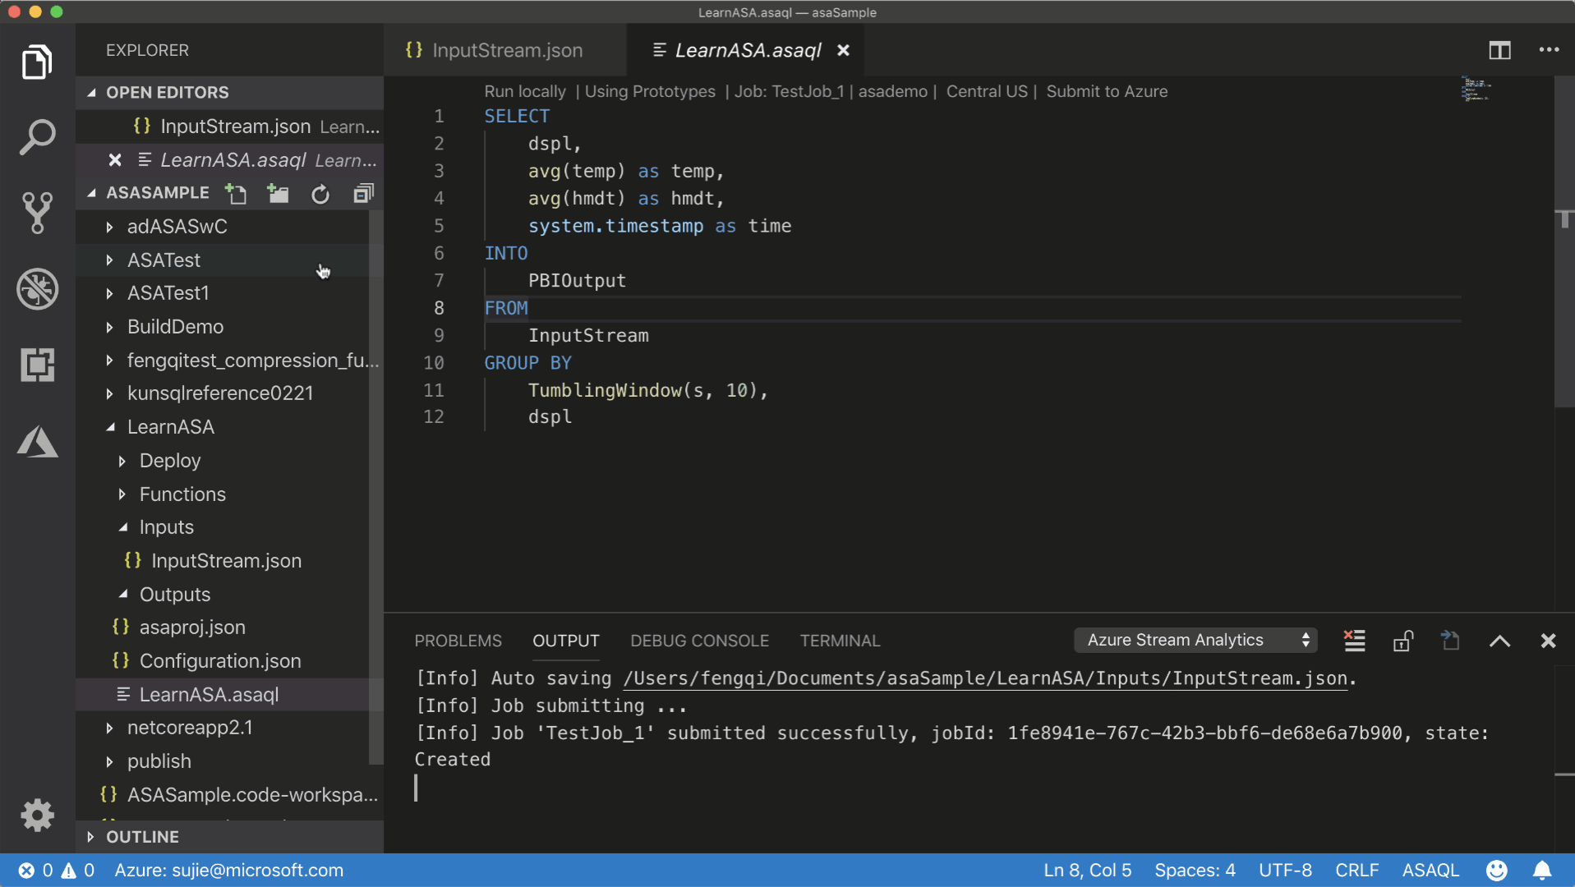Refresh the ASASAMPLE explorer tree
1575x887 pixels.
(x=320, y=193)
